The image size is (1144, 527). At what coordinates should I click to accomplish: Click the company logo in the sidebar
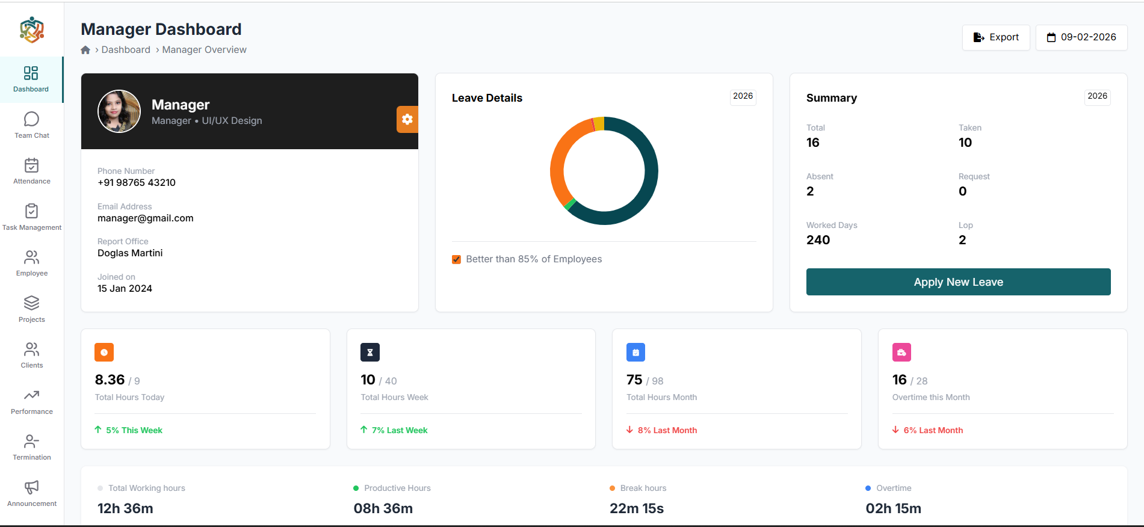[x=32, y=30]
